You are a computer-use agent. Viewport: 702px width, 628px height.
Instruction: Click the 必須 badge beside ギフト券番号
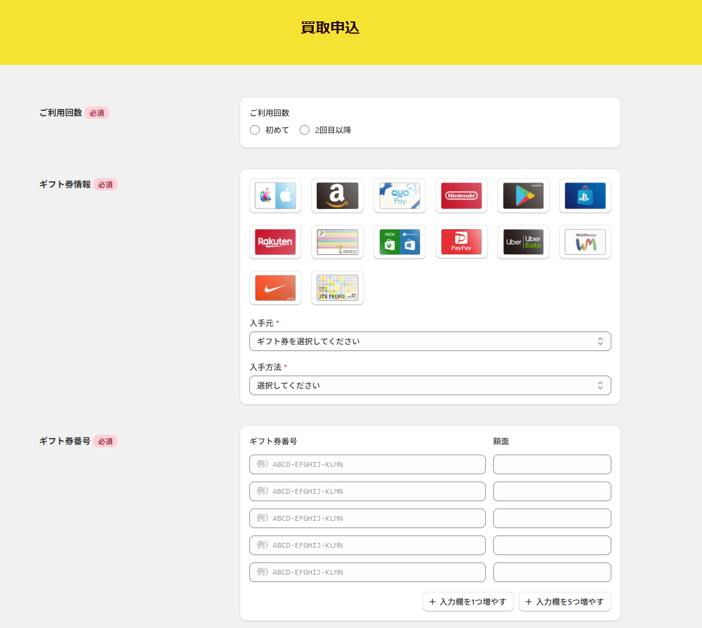click(105, 441)
